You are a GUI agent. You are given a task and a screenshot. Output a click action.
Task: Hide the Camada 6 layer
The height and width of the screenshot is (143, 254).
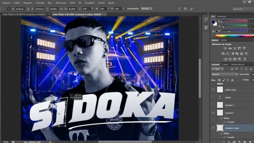[x=213, y=113]
